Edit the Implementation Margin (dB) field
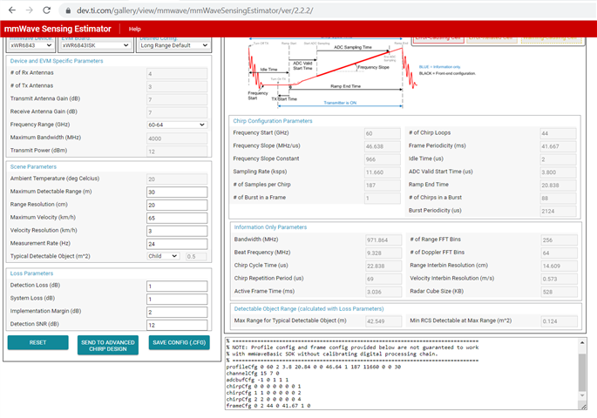Image resolution: width=597 pixels, height=418 pixels. click(x=177, y=312)
